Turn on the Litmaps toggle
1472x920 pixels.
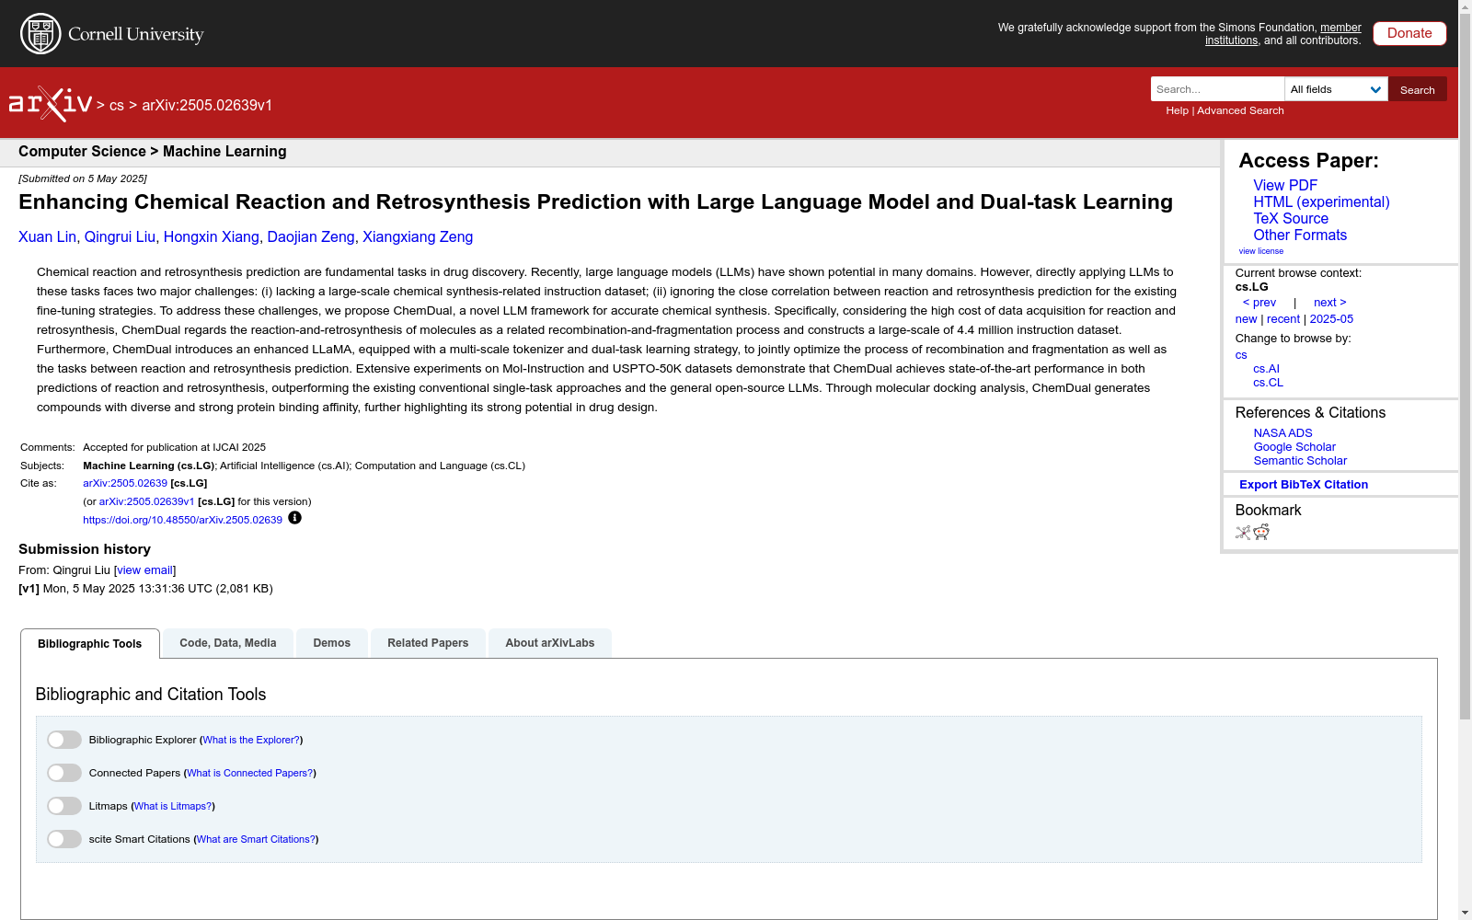click(64, 806)
